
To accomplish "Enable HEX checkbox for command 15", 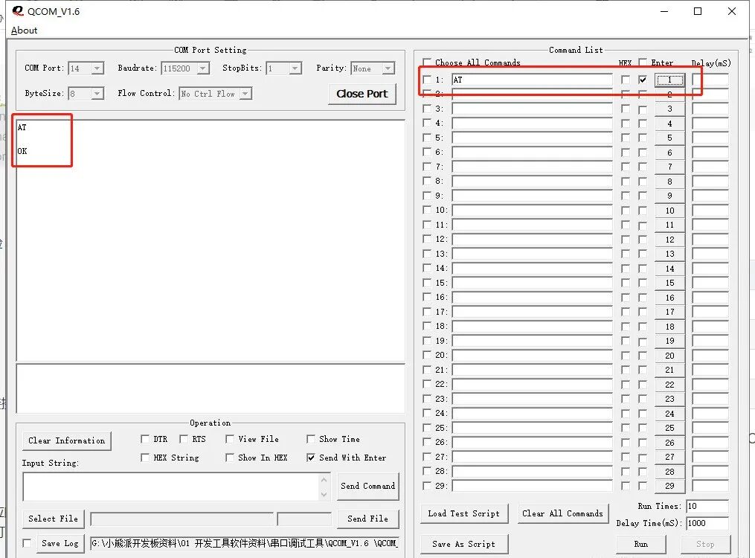I will point(625,283).
